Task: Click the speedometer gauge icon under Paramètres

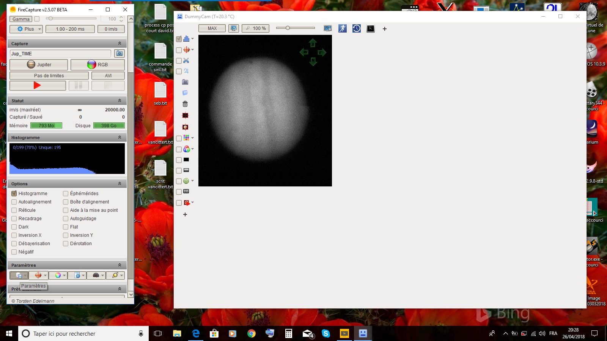Action: click(96, 275)
